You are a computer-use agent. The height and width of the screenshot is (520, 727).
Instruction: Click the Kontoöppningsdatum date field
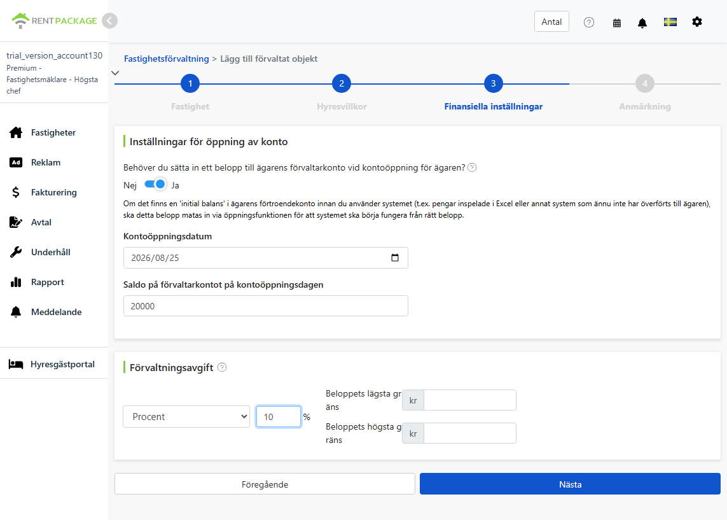coord(266,258)
